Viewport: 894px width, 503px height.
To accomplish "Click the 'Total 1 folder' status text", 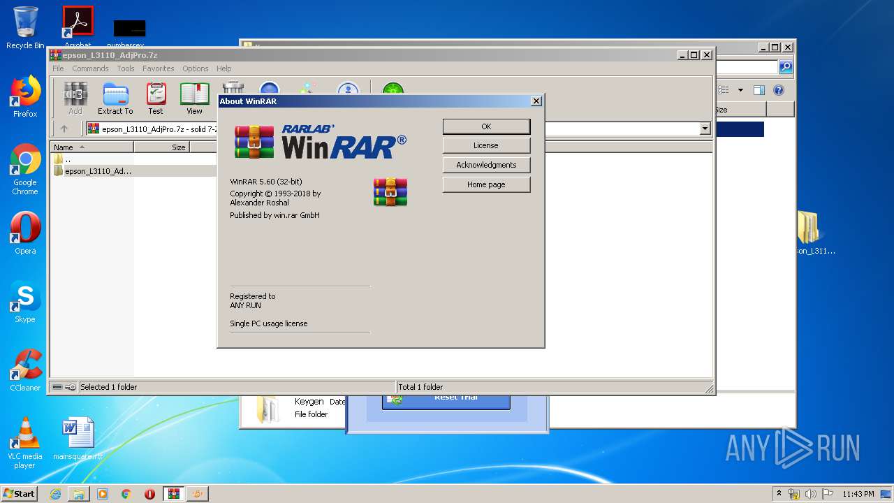I will pyautogui.click(x=420, y=387).
